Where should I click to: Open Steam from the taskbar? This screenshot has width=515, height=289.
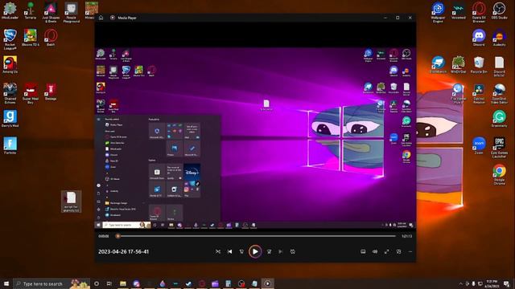[188, 283]
